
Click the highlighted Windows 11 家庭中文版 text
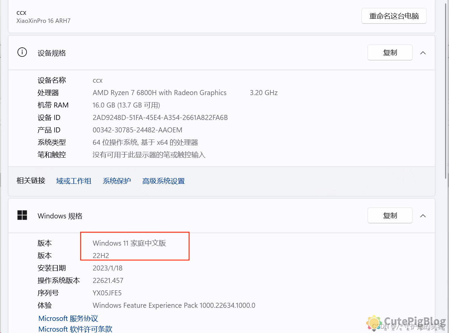pyautogui.click(x=129, y=243)
